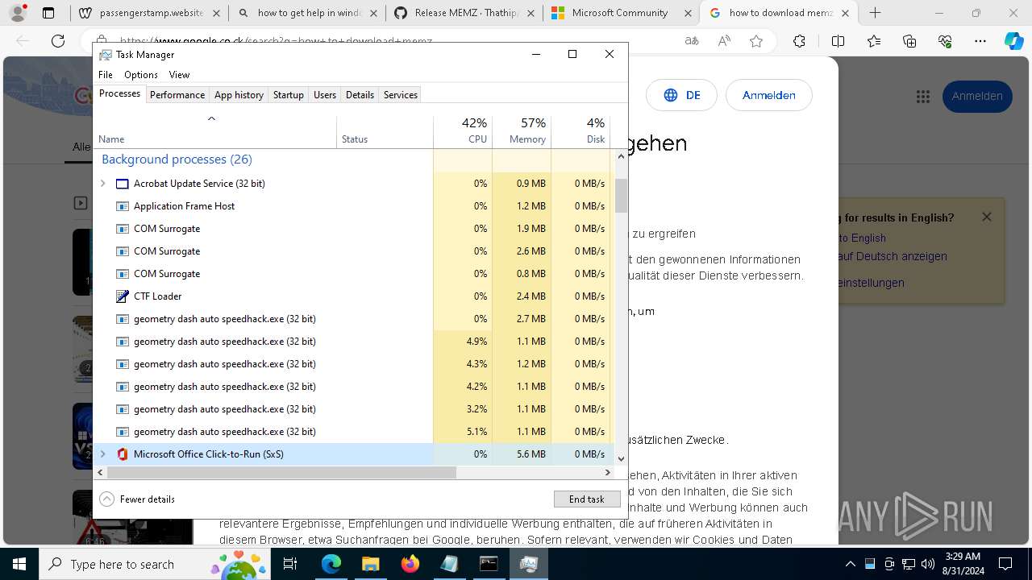Screen dimensions: 1032x580
Task: Click End task button
Action: (x=587, y=499)
